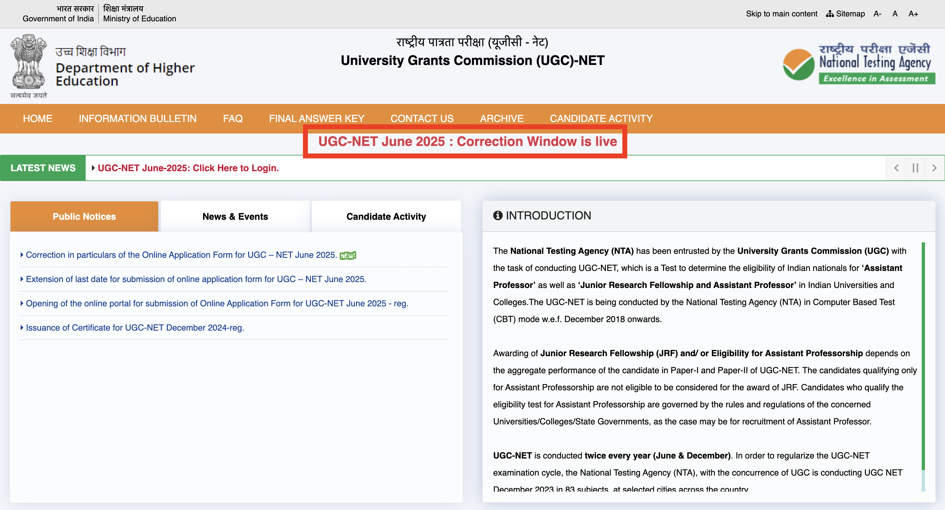Show previous news using the left arrow
945x510 pixels.
coord(896,168)
